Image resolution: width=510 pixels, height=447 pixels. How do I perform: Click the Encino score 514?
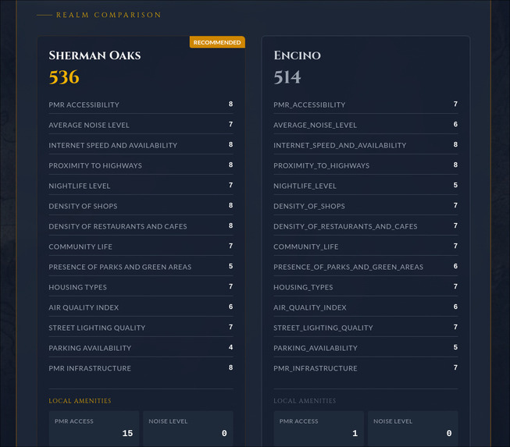coord(287,77)
